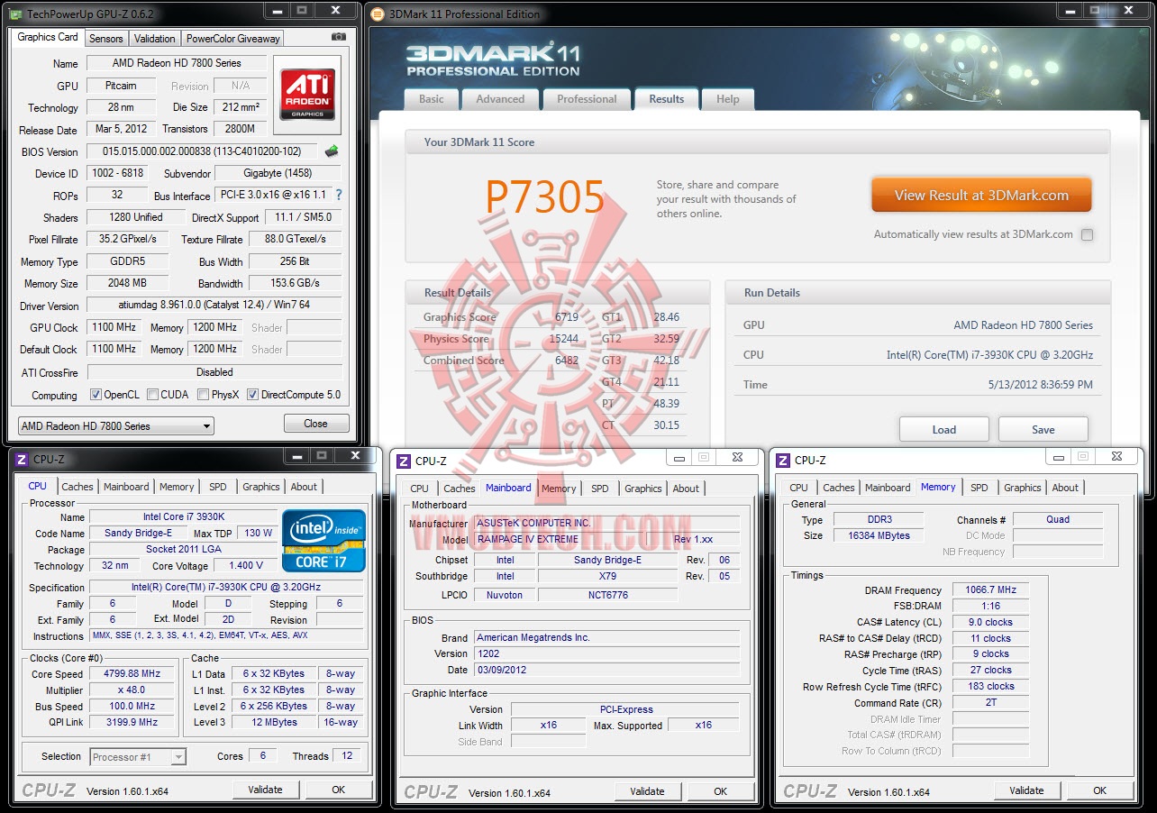Click the ATI CrossFire Disabled field
This screenshot has height=813, width=1157.
214,371
